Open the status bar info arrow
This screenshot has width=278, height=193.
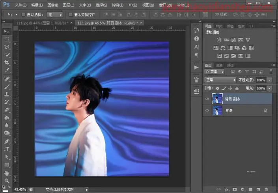tap(87, 189)
